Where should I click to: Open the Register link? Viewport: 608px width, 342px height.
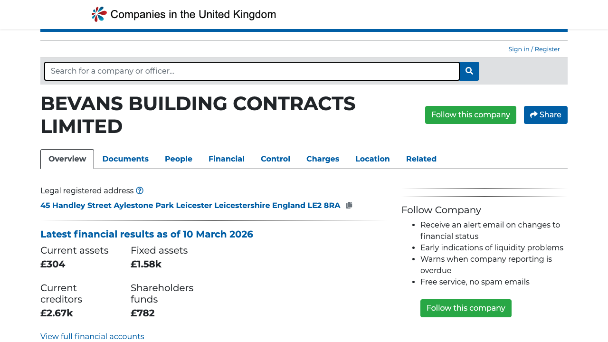click(x=547, y=49)
